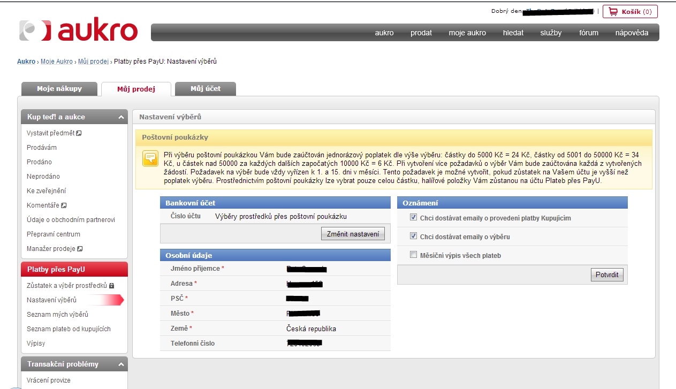Open Manažer prodeje sidebar link
The image size is (676, 389).
click(x=51, y=249)
